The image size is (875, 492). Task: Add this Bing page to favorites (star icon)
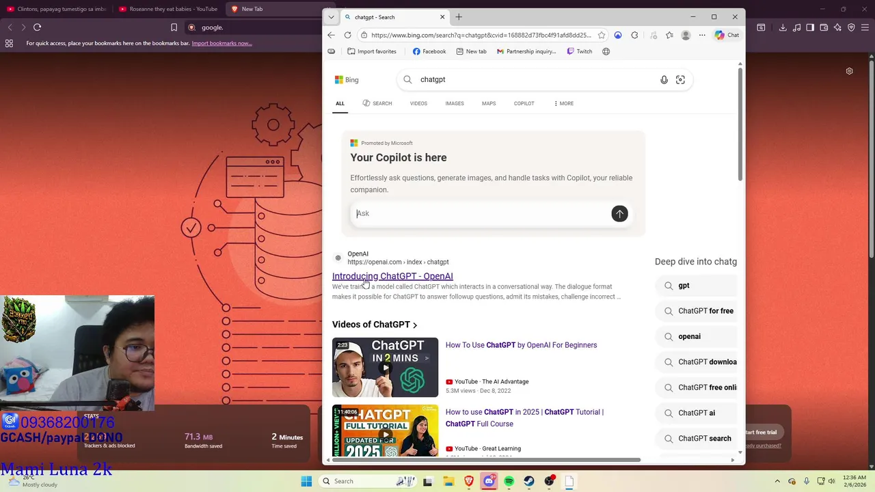tap(602, 35)
